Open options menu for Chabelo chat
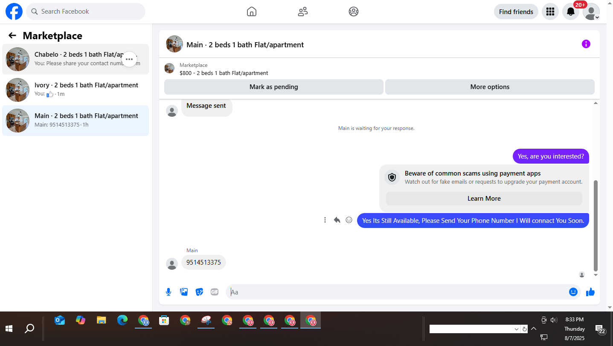The height and width of the screenshot is (346, 613). (x=129, y=59)
